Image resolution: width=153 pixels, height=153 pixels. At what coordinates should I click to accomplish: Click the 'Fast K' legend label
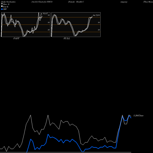point(6,7)
